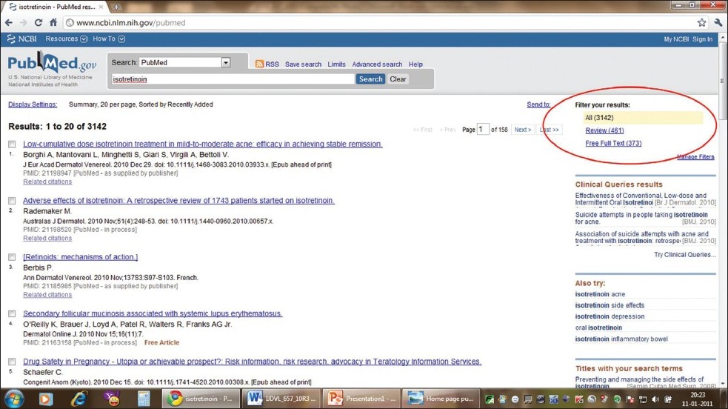Select the All (3142) filter
This screenshot has width=728, height=409.
tap(643, 118)
